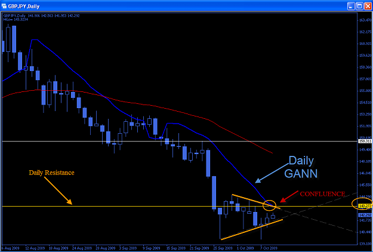
Task: Click the 25 Sep 2009 date label
Action: 223,247
